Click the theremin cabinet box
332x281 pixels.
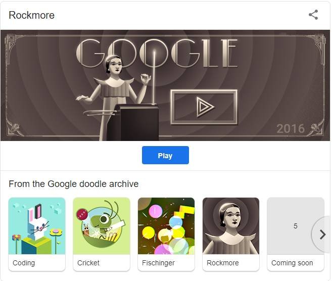click(x=133, y=122)
